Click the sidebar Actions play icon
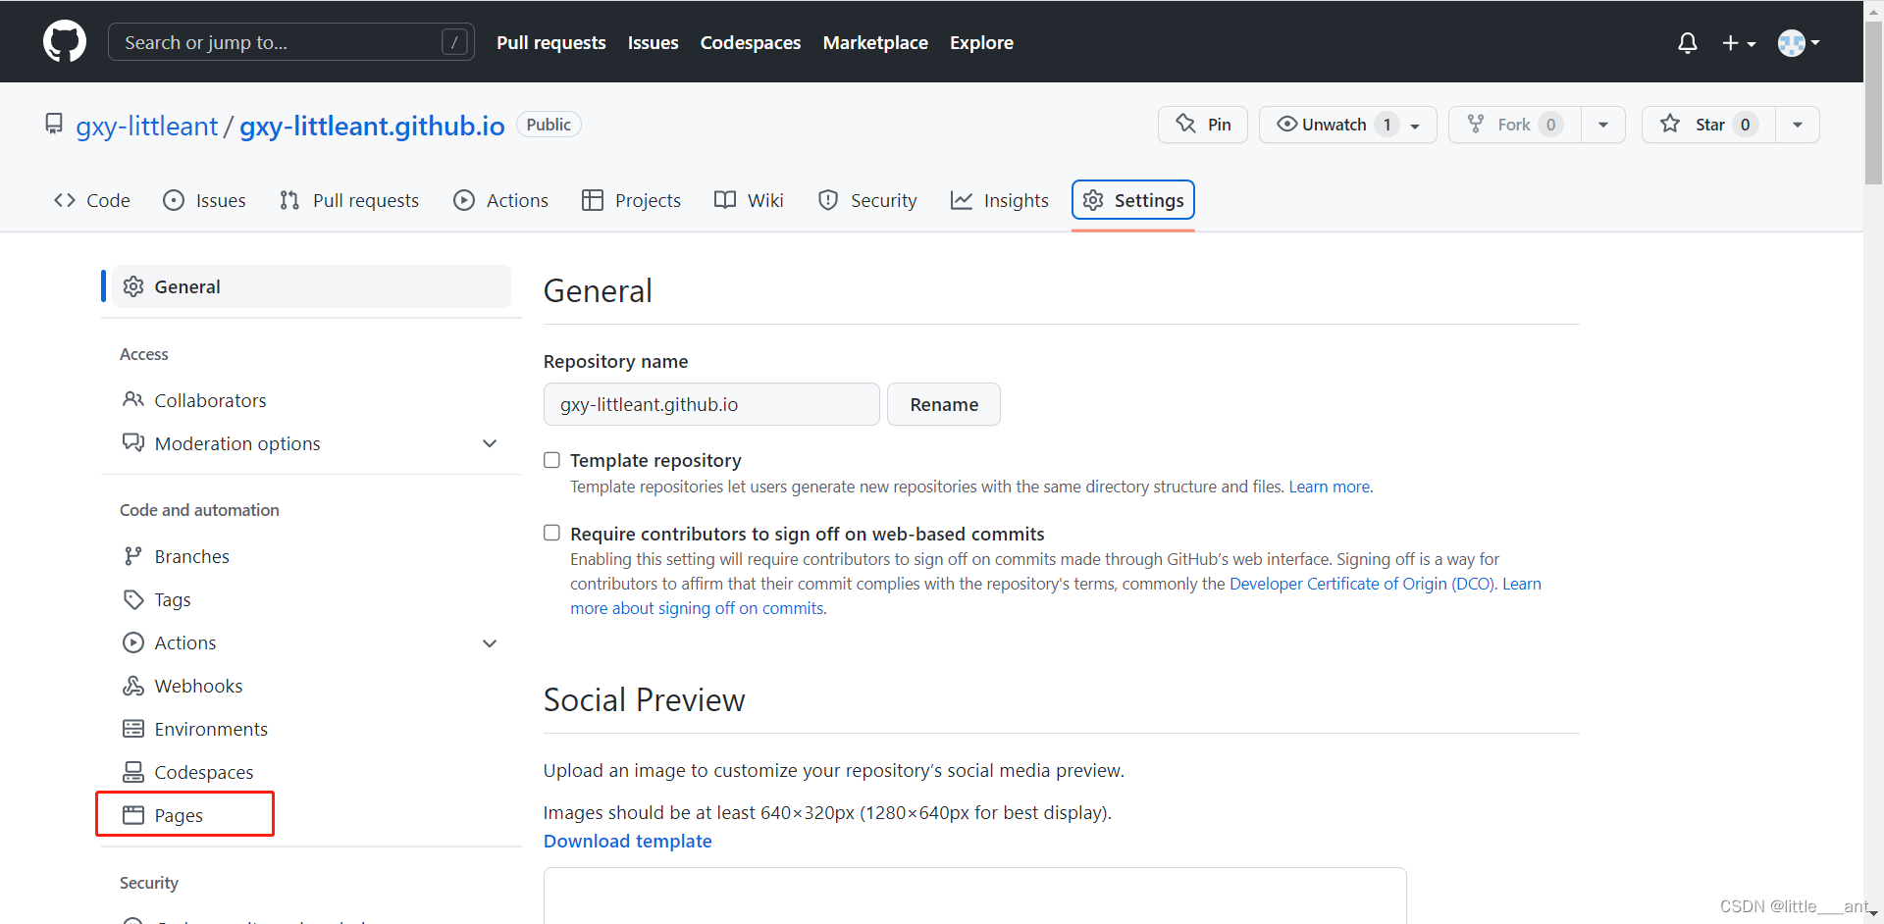The image size is (1884, 924). point(133,642)
